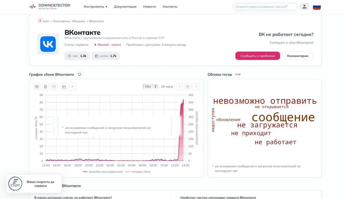Open the Общение breadcrumb link
This screenshot has width=344, height=199.
79,21
